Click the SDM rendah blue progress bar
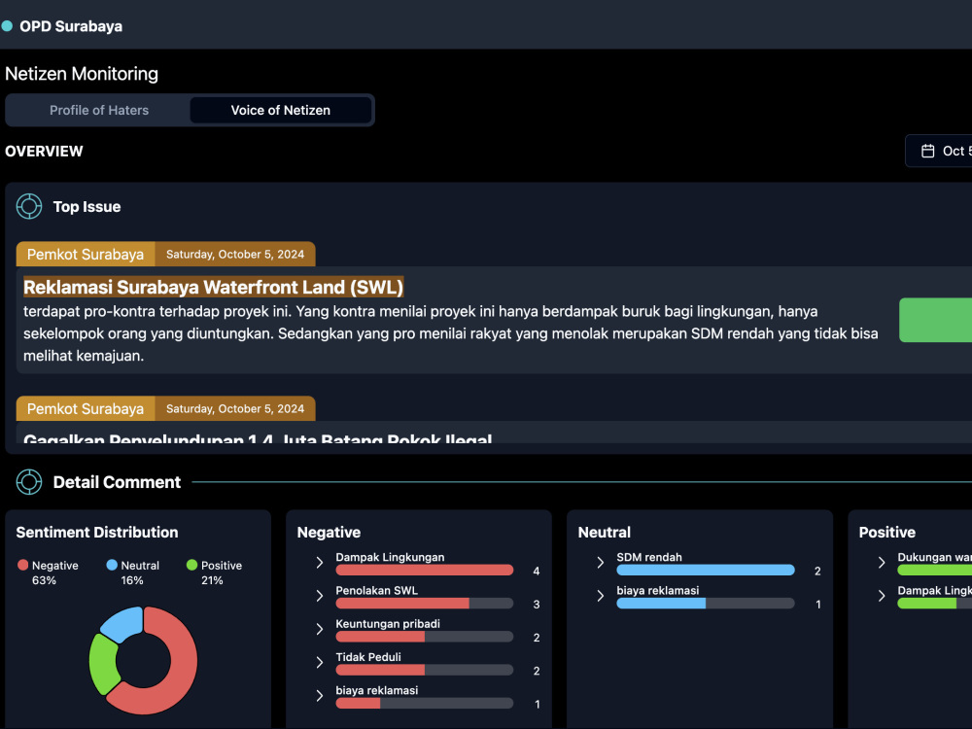 coord(706,571)
